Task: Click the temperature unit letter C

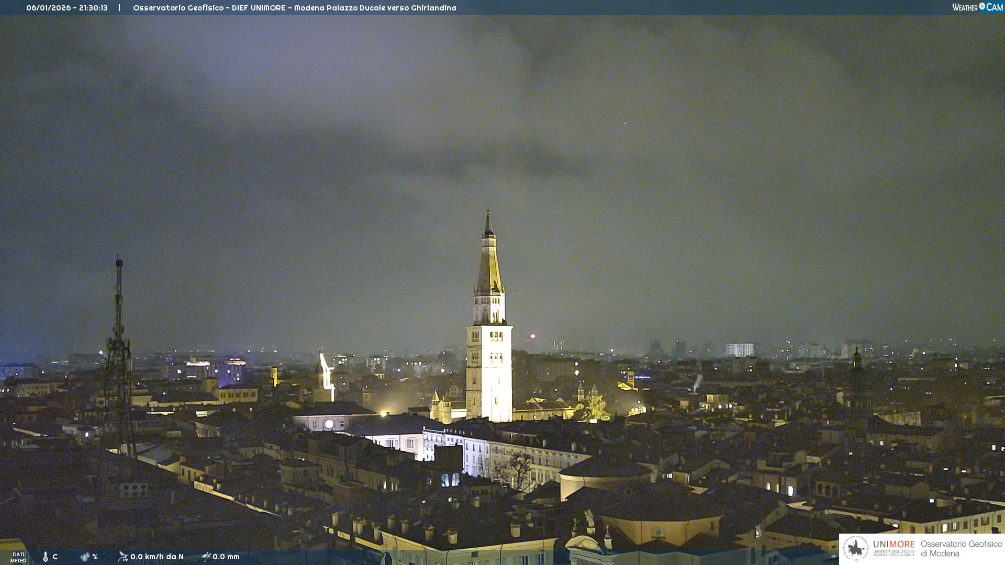Action: pos(55,557)
